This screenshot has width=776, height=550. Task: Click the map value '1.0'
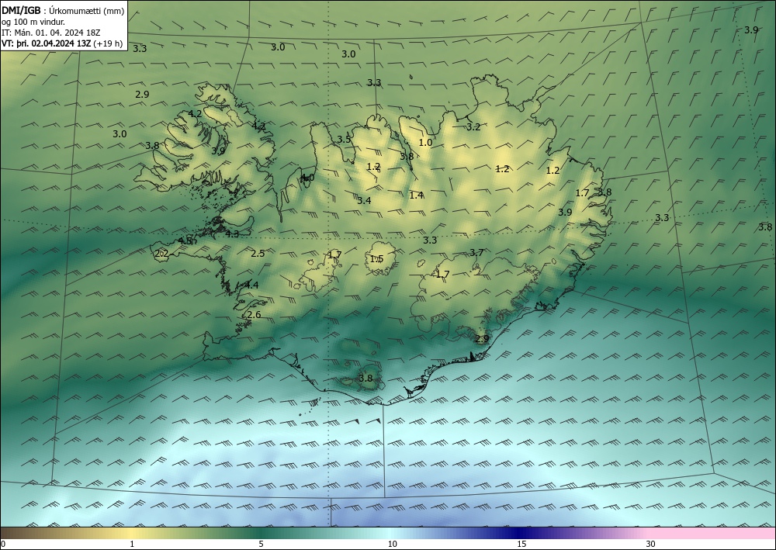[425, 143]
